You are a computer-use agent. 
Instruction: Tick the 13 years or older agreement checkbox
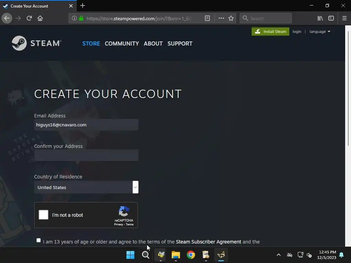coord(38,240)
